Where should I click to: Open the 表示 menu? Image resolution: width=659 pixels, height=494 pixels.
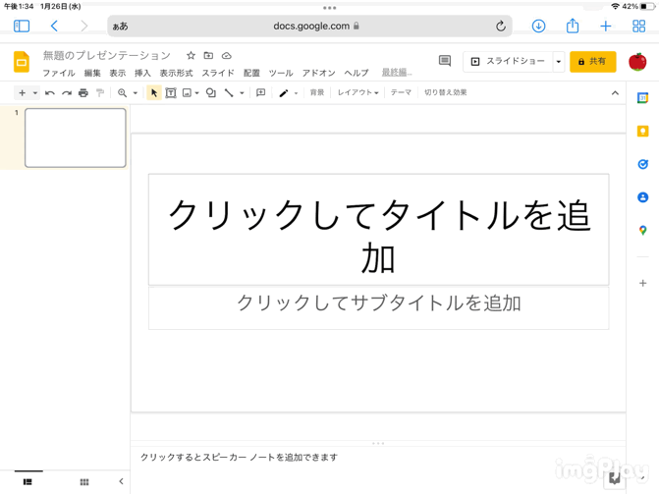point(118,73)
